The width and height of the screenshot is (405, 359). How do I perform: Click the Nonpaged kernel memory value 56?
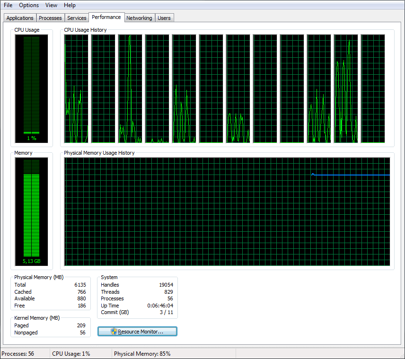(x=83, y=333)
